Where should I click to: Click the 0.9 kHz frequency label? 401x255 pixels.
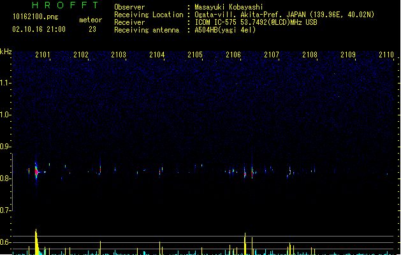pos(5,147)
